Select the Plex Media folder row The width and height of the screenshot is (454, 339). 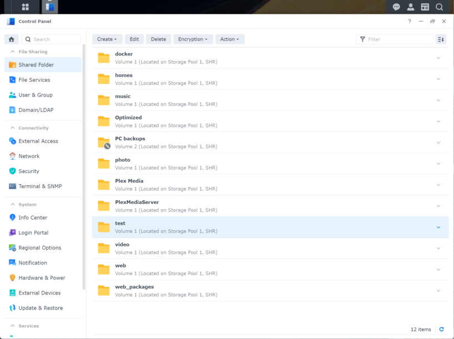[x=270, y=185]
